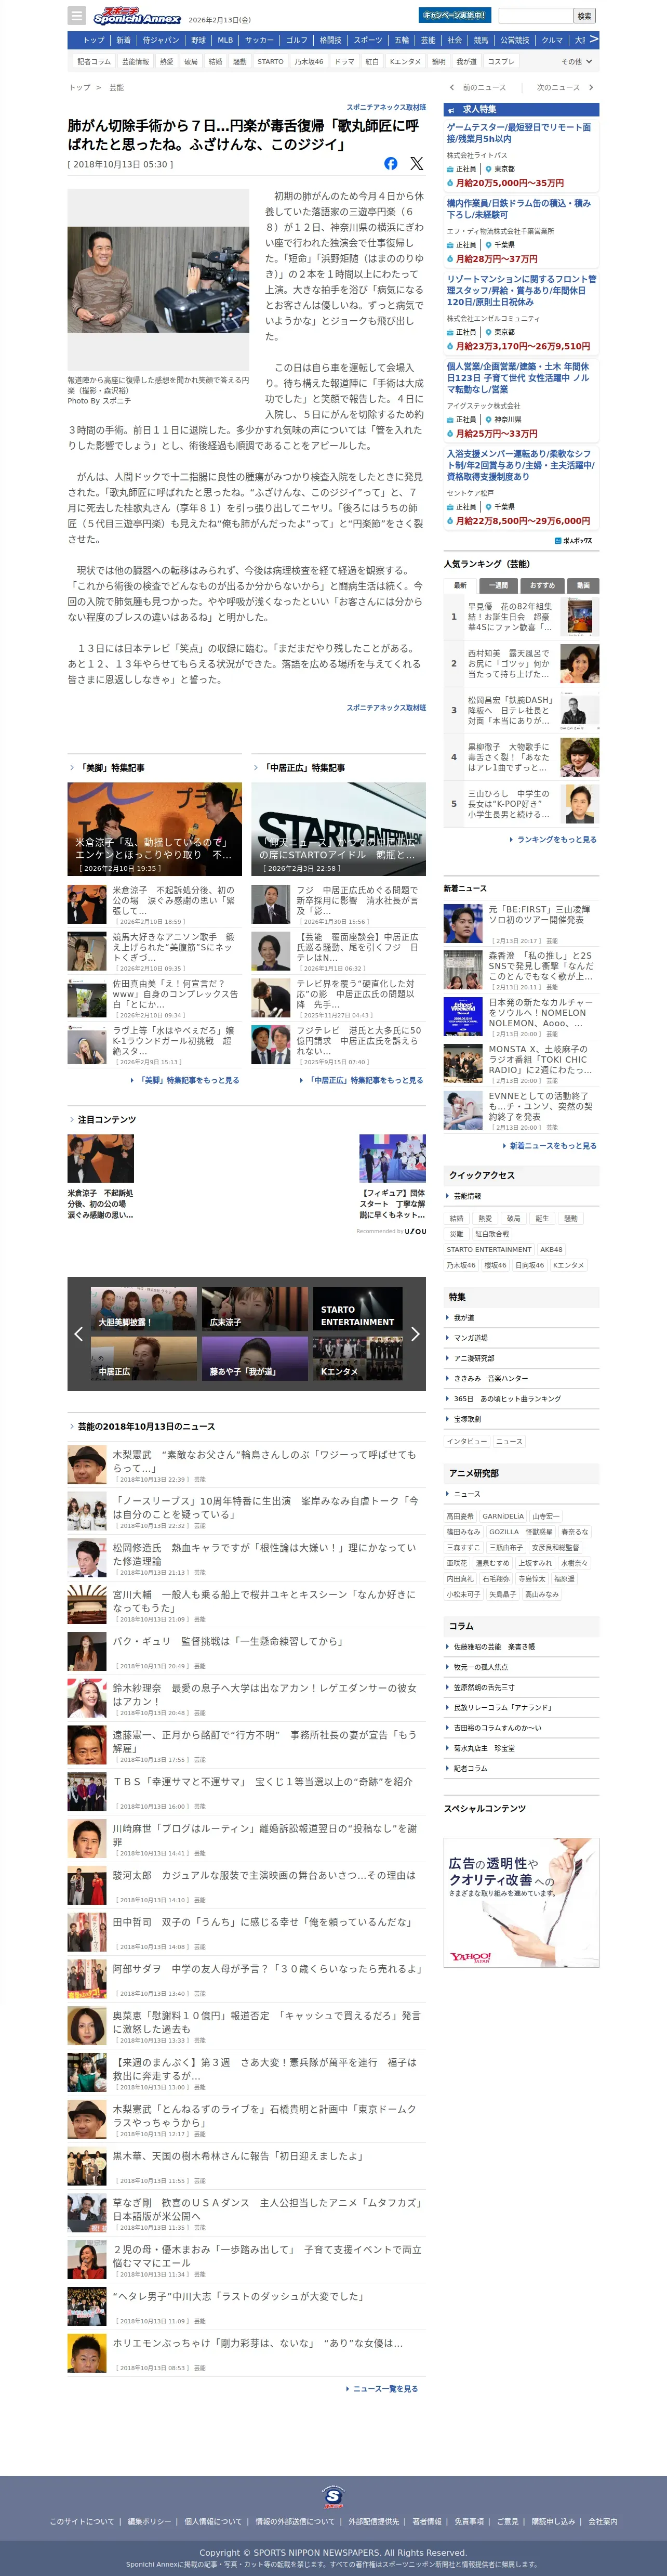Viewport: 667px width, 2576px height.
Task: Click the インタビュー tag
Action: (466, 1442)
